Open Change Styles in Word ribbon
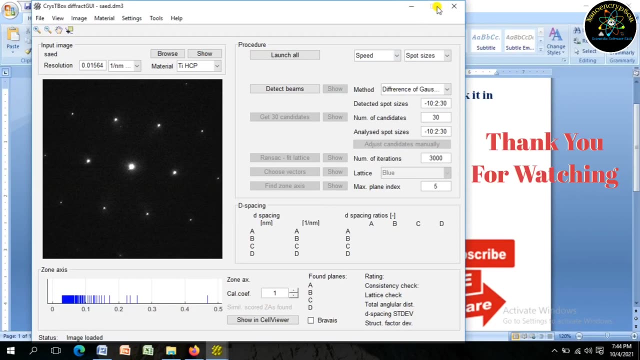This screenshot has height=360, width=640. point(555,41)
